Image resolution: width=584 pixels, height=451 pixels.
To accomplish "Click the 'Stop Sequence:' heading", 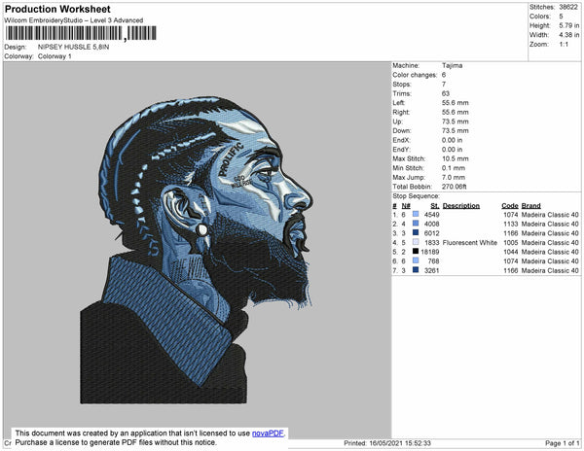I will coord(416,196).
